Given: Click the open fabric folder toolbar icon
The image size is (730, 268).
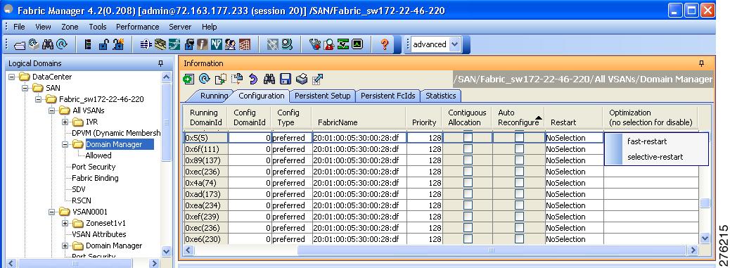Looking at the screenshot, I should tap(19, 45).
